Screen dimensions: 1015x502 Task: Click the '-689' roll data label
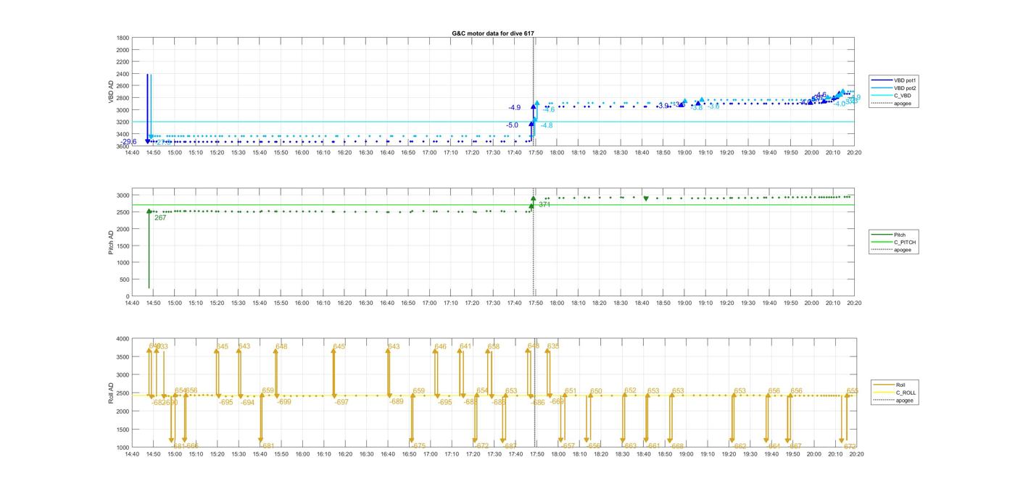pyautogui.click(x=396, y=401)
